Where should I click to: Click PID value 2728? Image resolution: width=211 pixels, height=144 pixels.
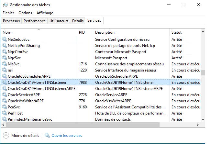(83, 95)
